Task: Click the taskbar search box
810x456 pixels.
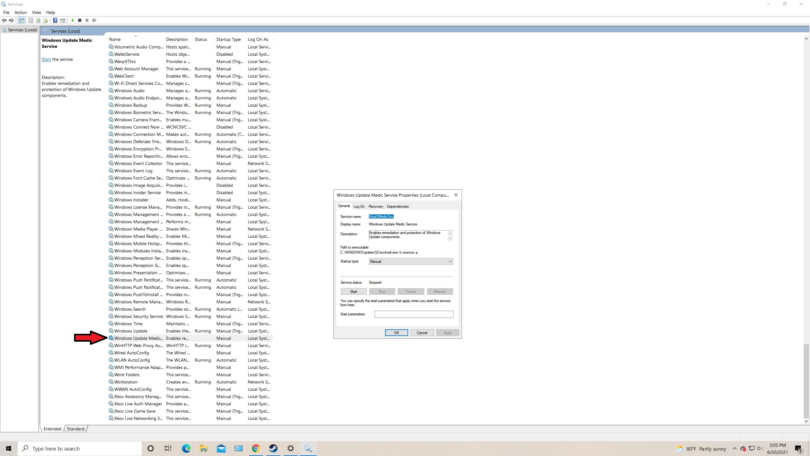Action: [x=80, y=448]
